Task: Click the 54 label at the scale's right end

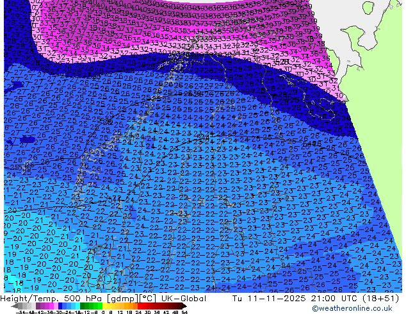Action: point(184,311)
